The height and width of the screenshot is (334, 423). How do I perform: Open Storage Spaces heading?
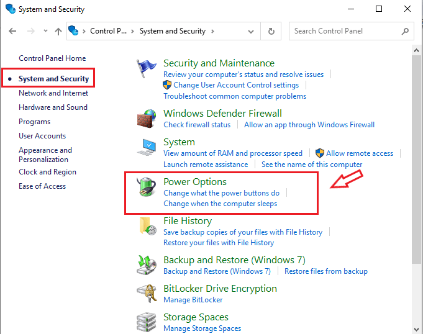coord(196,317)
